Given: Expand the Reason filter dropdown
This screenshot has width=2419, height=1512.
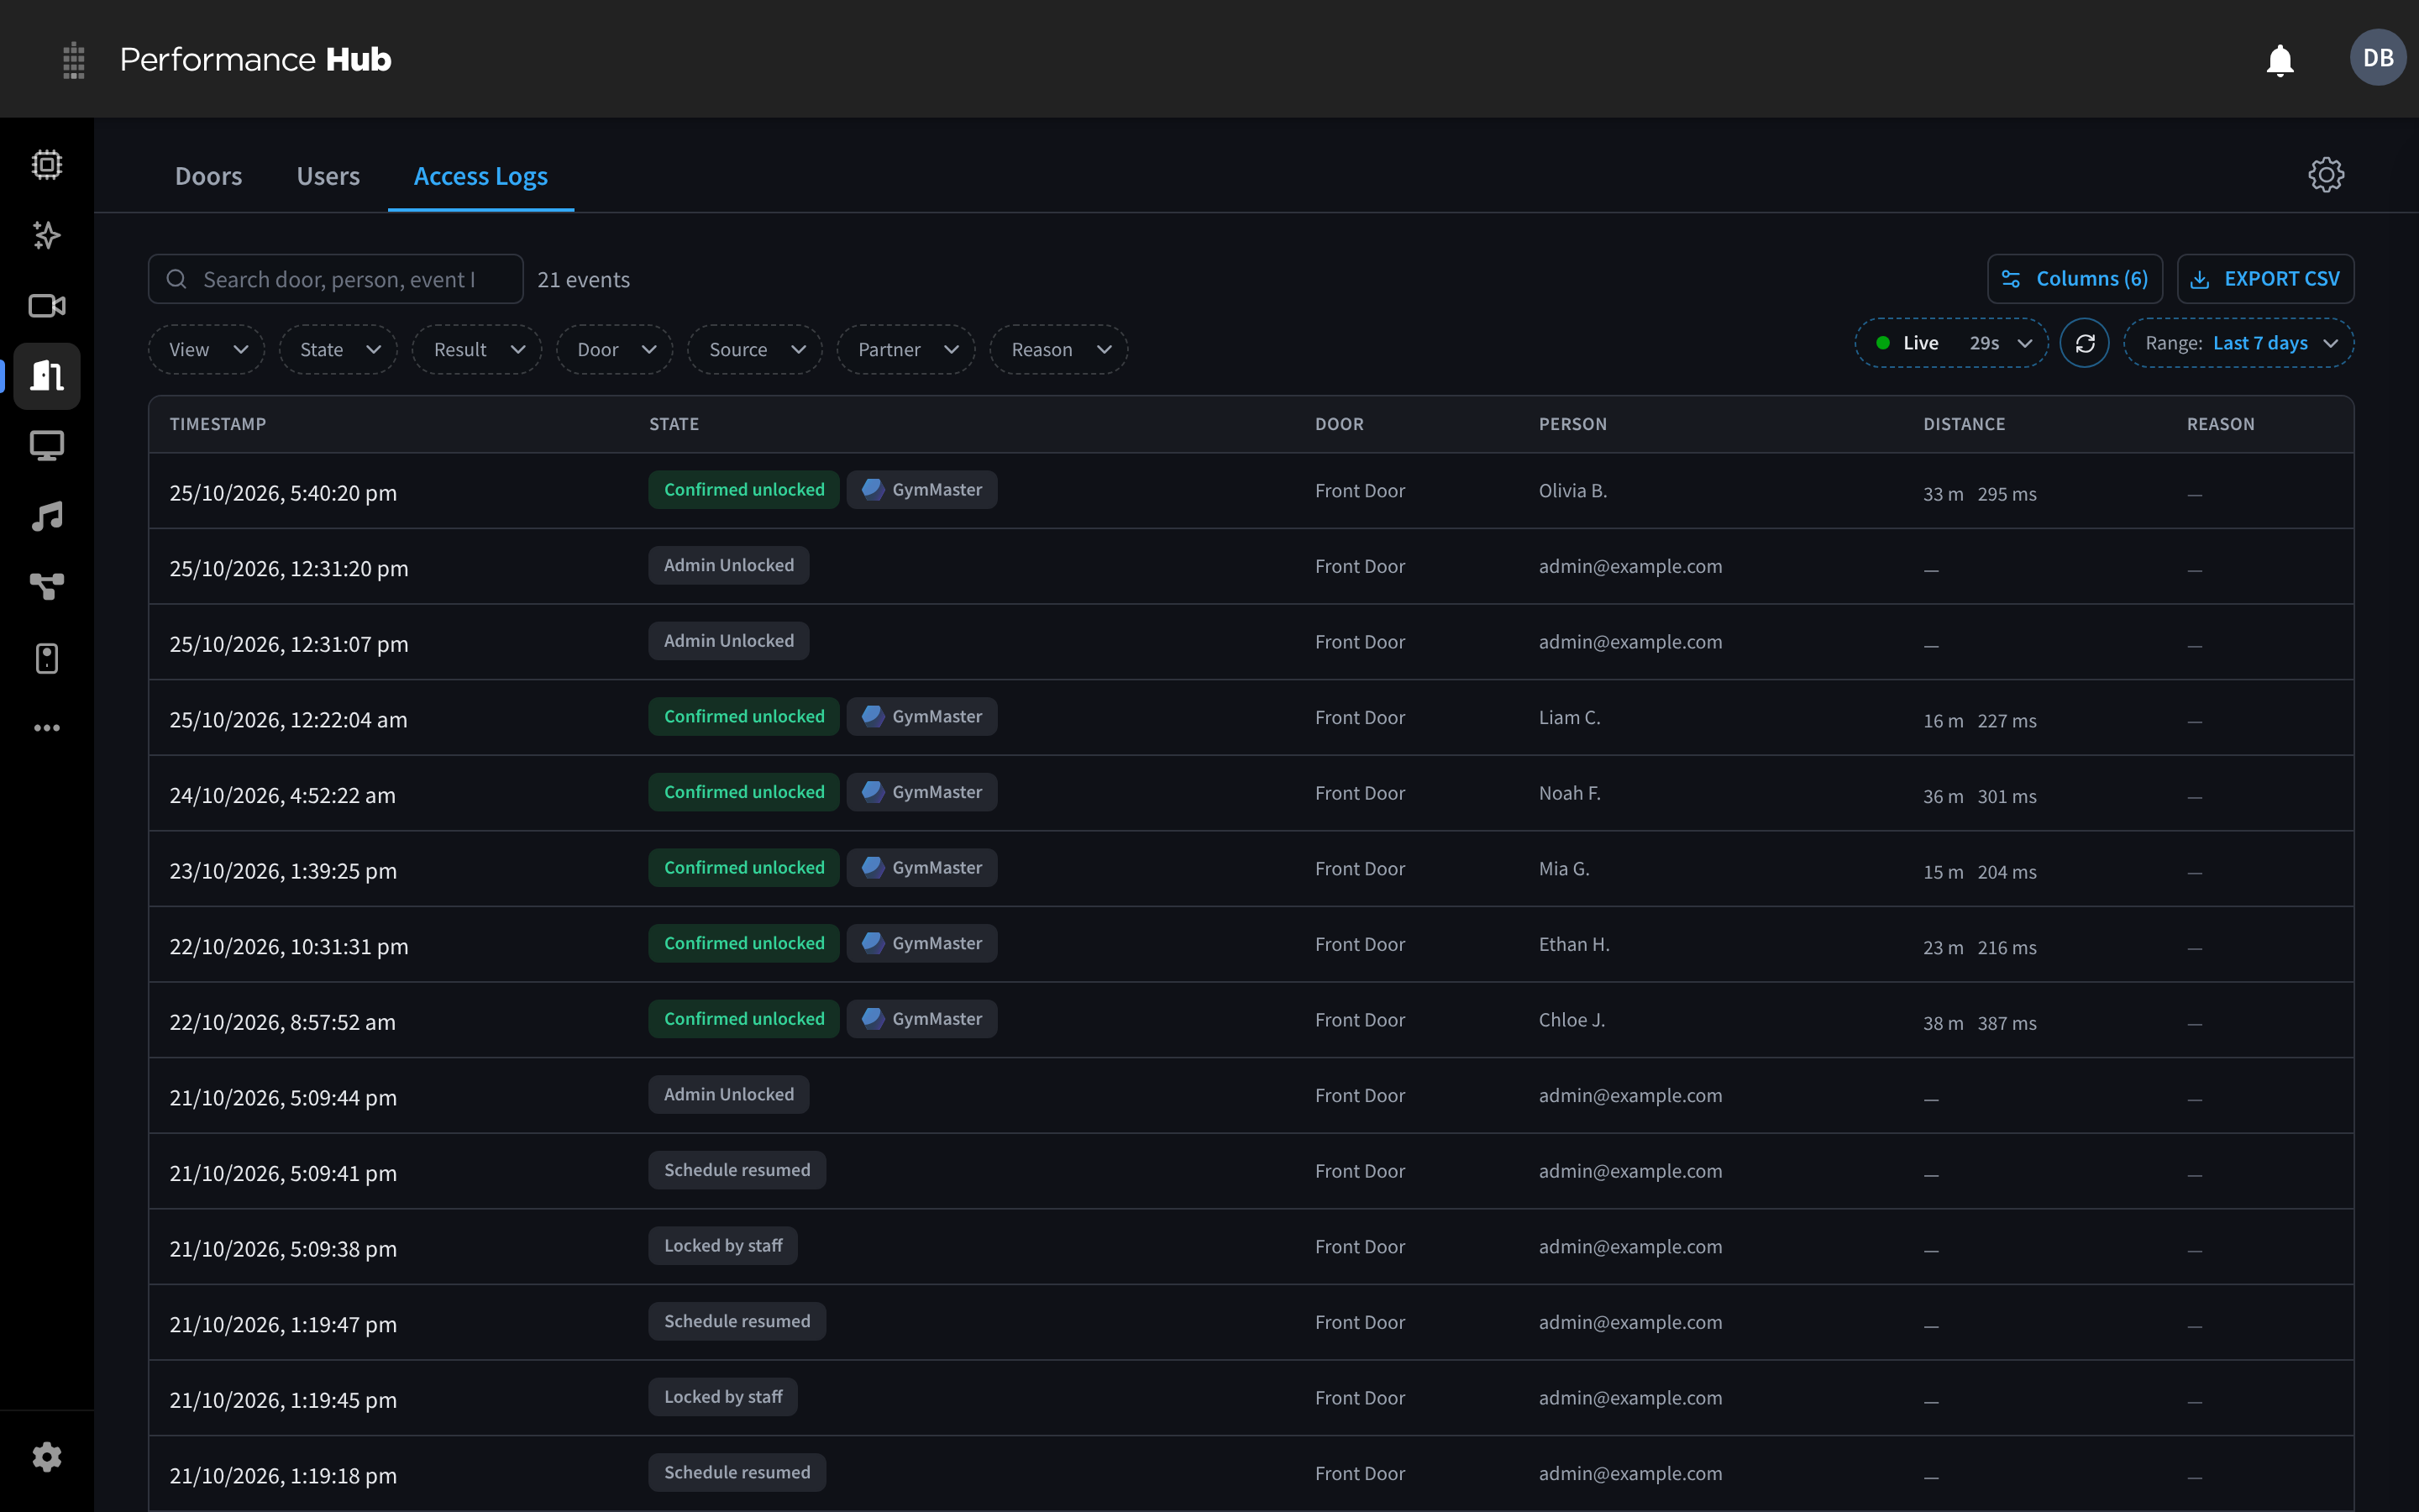Looking at the screenshot, I should click(x=1059, y=350).
